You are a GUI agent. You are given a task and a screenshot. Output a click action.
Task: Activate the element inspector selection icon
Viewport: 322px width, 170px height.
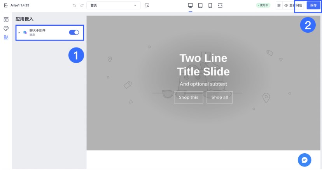tap(147, 5)
